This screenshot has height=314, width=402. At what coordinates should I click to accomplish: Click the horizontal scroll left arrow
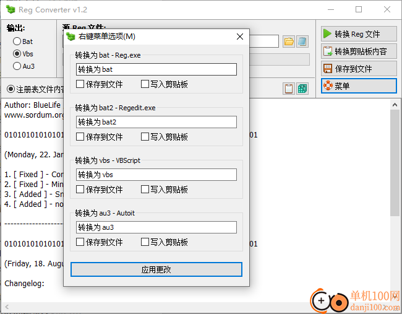7,307
